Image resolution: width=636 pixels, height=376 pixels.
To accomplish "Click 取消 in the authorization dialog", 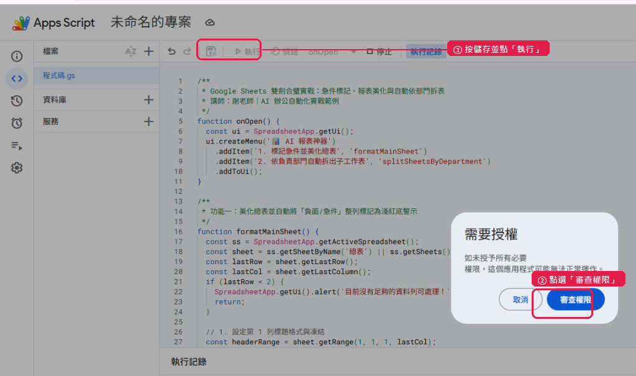I will (x=520, y=300).
